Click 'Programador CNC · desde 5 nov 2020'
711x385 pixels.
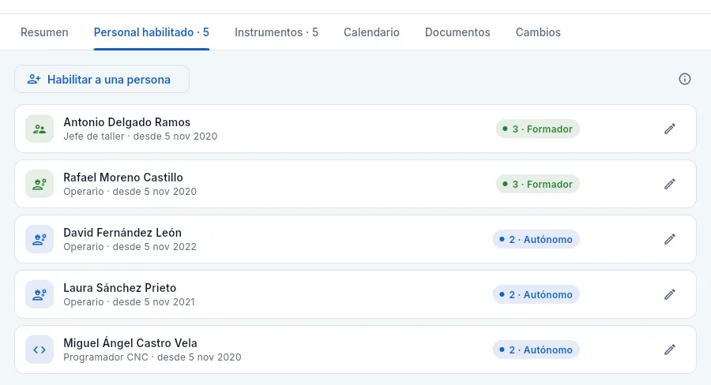click(152, 357)
